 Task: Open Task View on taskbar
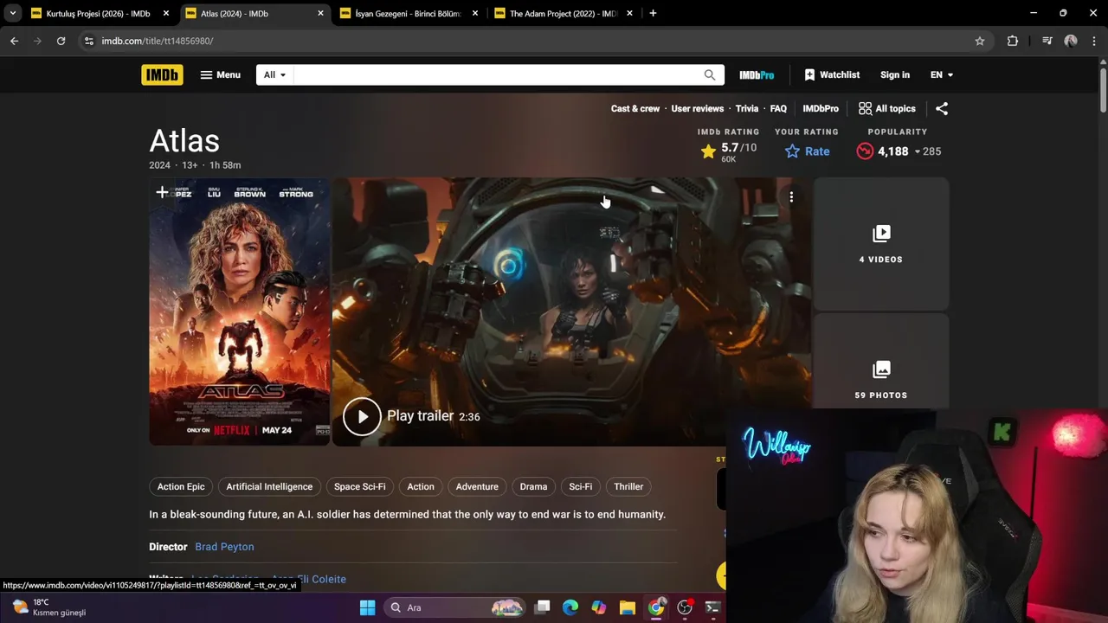click(542, 607)
